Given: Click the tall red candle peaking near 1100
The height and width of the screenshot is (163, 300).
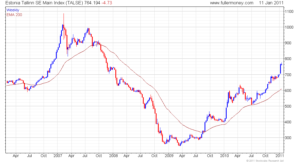Looking at the screenshot, I should (x=64, y=27).
